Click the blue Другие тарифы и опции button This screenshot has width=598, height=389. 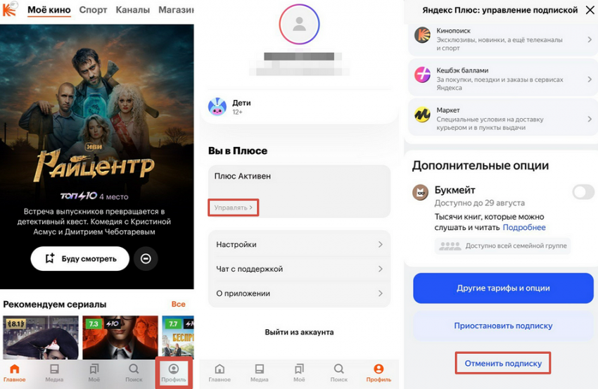tap(503, 288)
